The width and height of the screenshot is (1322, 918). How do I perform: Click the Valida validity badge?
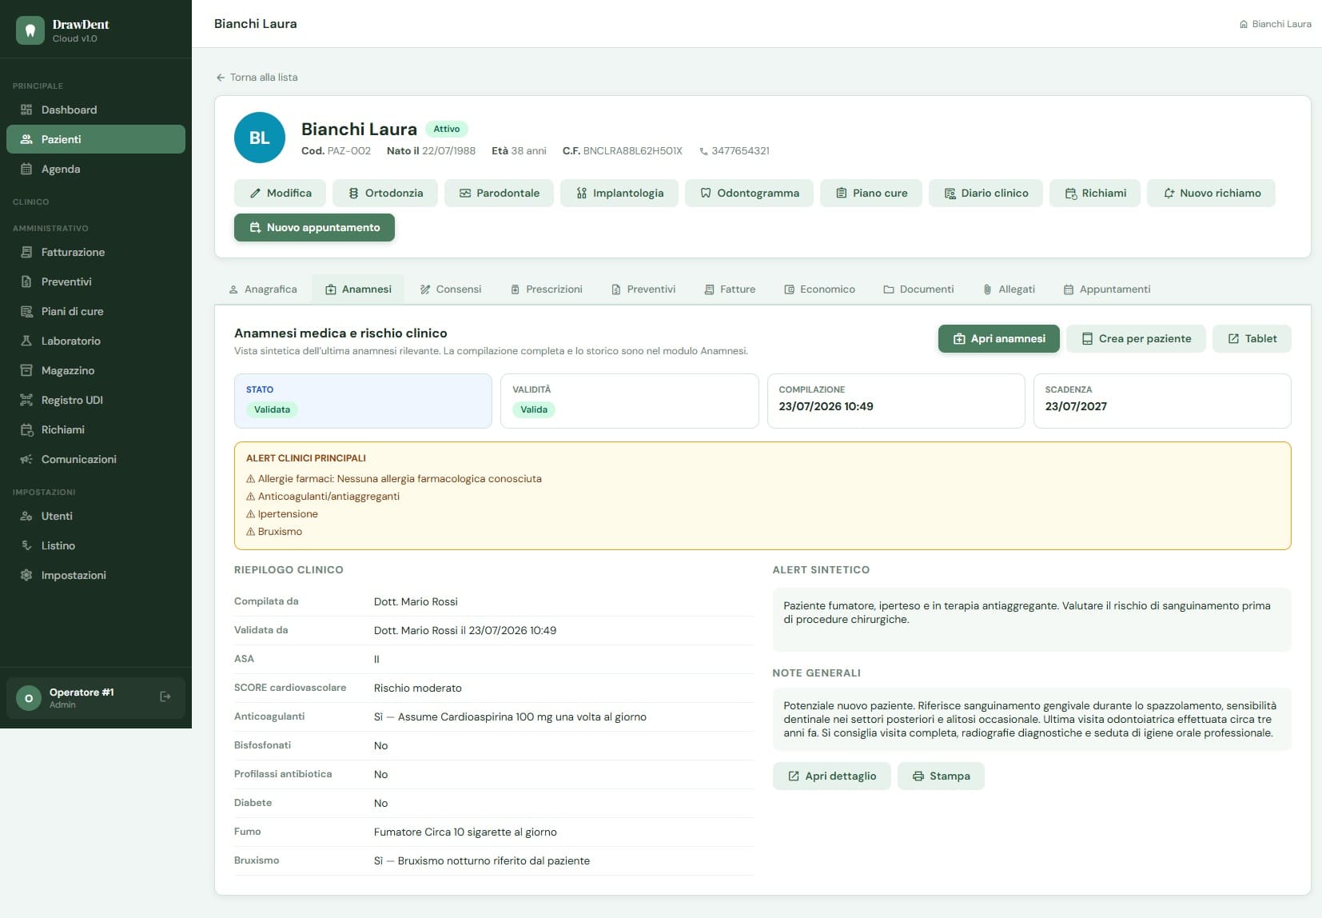(x=534, y=409)
